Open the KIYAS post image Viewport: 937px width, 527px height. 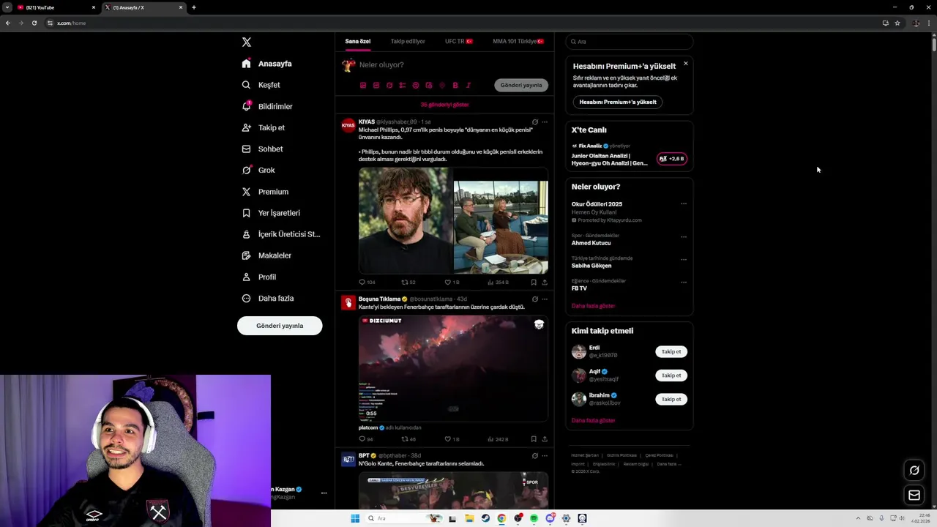(x=453, y=220)
